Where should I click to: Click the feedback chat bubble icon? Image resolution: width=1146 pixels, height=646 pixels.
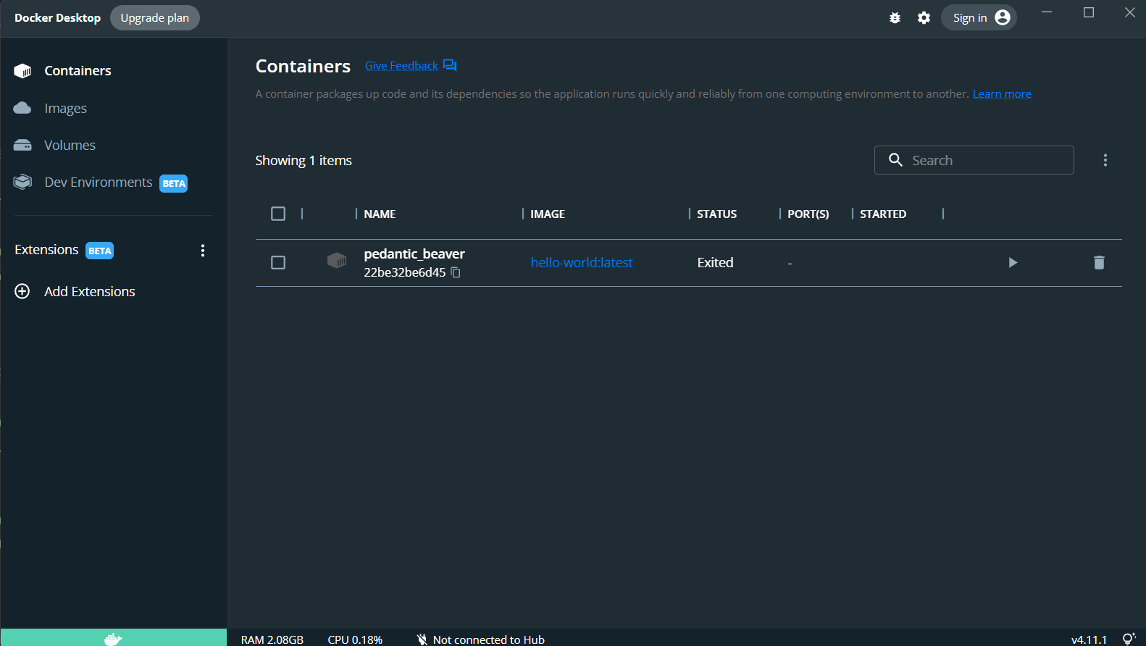tap(450, 66)
